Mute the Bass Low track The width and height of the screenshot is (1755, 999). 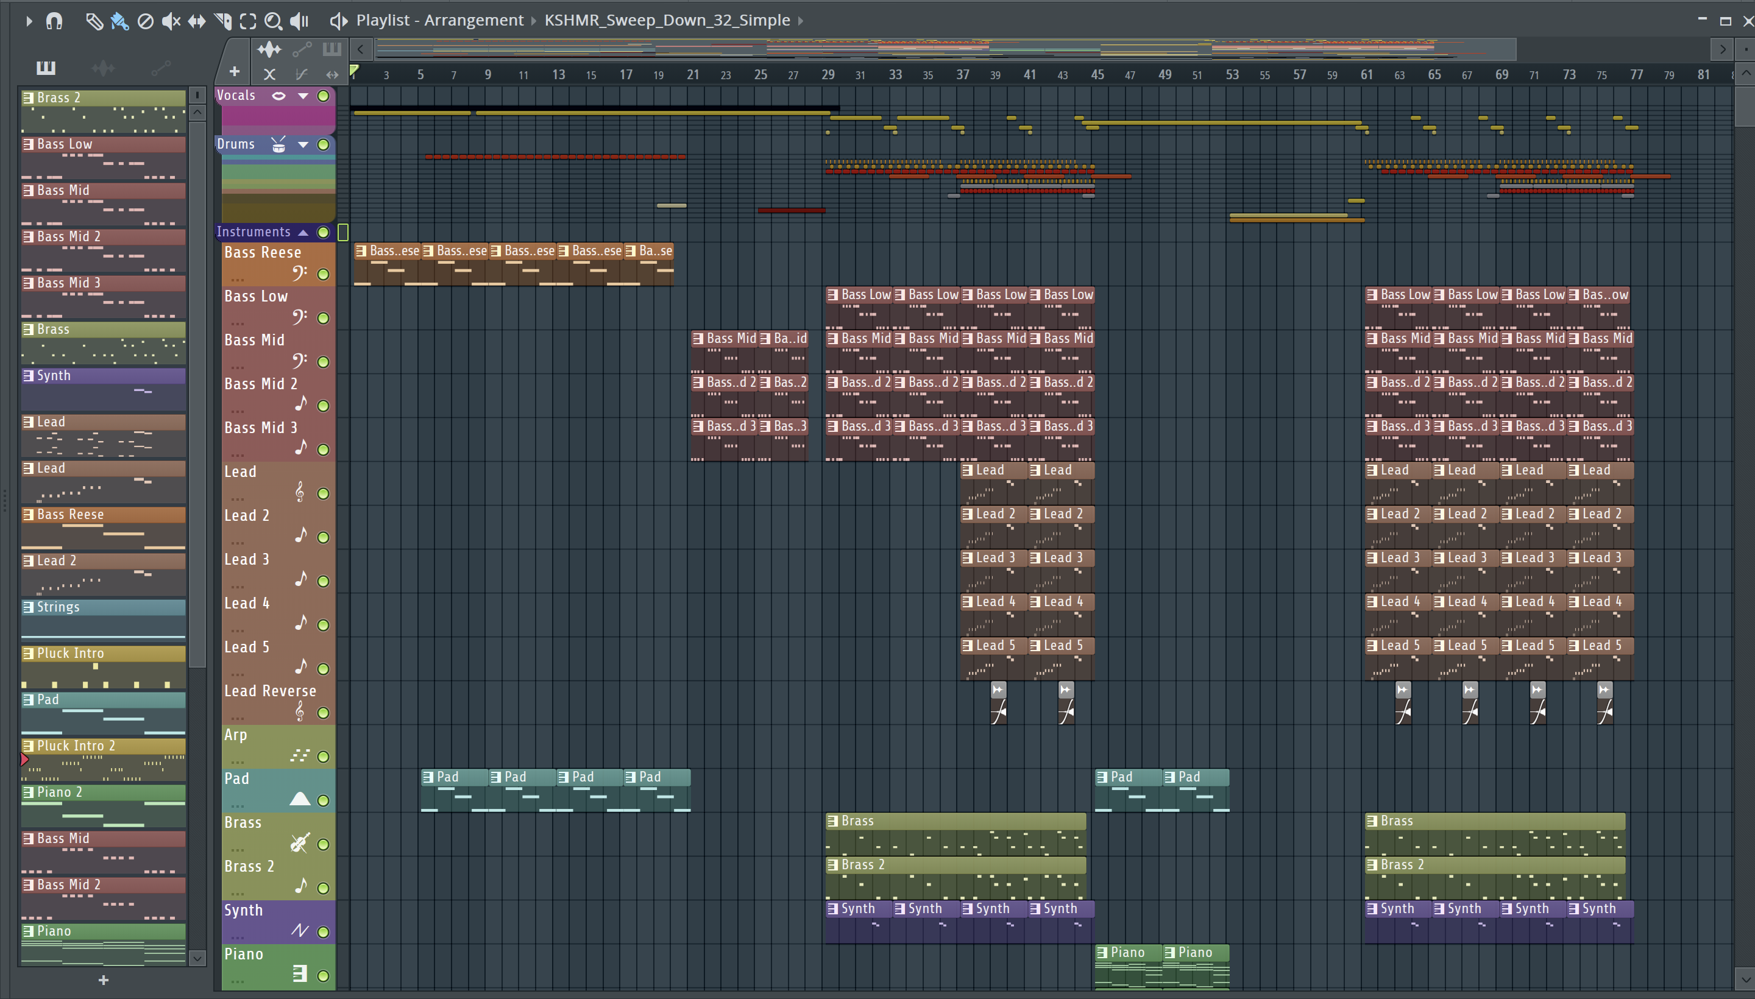(323, 319)
